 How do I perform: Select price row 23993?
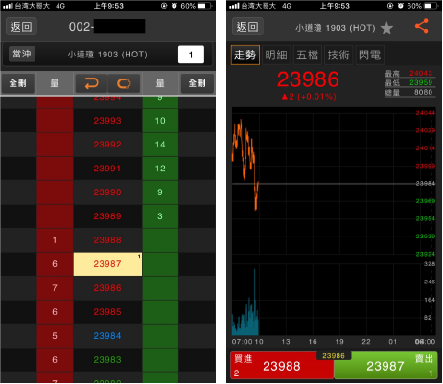pos(107,121)
